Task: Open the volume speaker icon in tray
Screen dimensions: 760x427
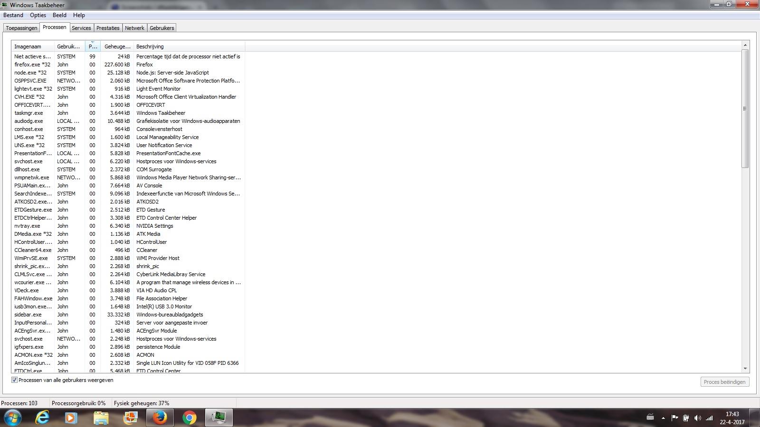Action: tap(697, 418)
